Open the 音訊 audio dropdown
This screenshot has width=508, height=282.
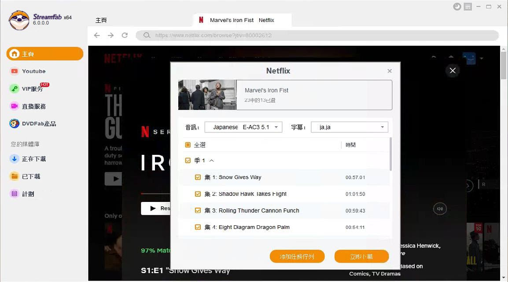[243, 127]
